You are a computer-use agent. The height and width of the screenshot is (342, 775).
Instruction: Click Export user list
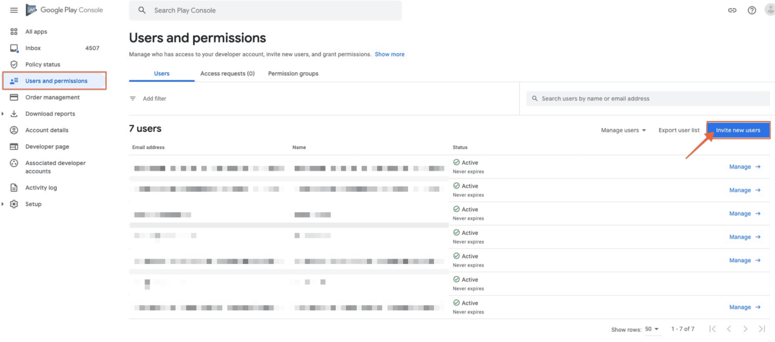pos(679,130)
